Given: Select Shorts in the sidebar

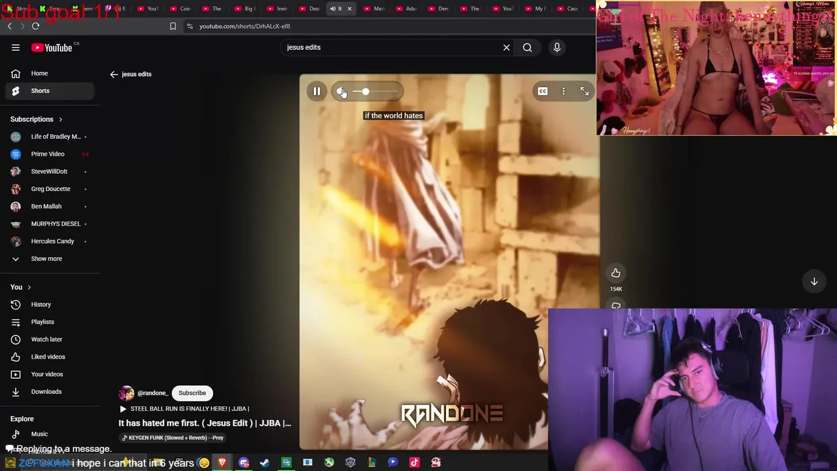Looking at the screenshot, I should click(50, 91).
